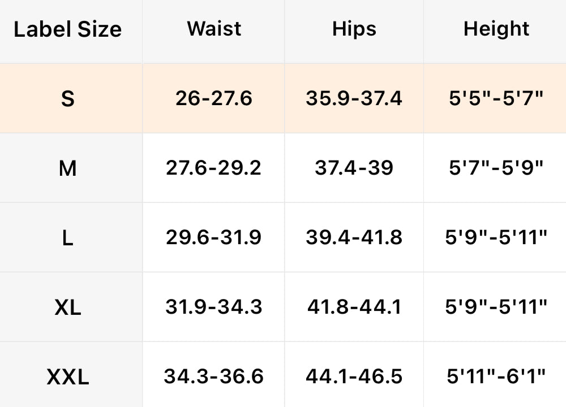Click height value 5'11"-6'1"
This screenshot has width=566, height=407.
pyautogui.click(x=496, y=376)
